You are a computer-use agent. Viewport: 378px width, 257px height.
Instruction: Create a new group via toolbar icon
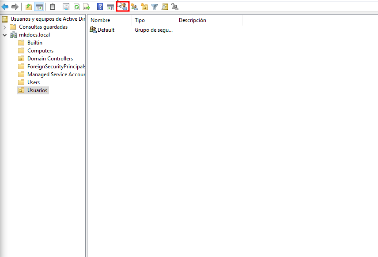tap(134, 7)
